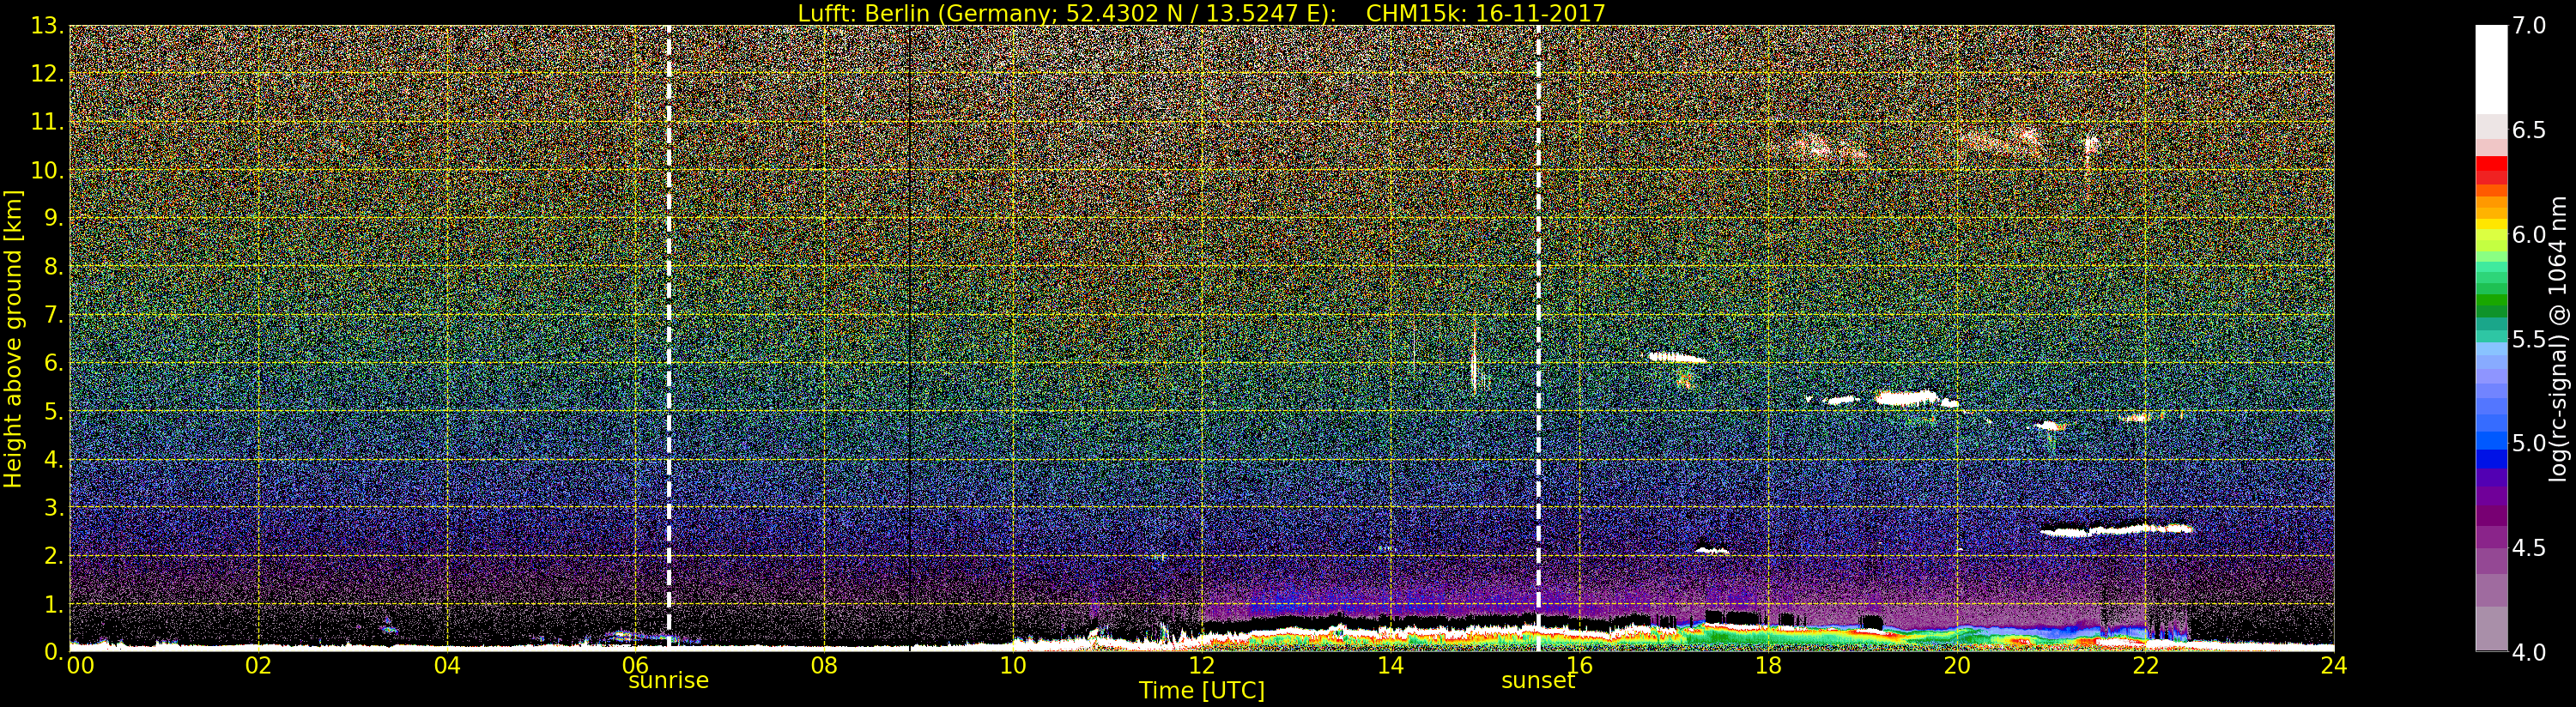Viewport: 2576px width, 707px height.
Task: Click time axis tick '16'
Action: tap(1579, 665)
